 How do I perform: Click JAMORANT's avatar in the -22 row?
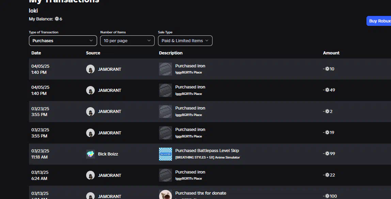[x=90, y=175]
